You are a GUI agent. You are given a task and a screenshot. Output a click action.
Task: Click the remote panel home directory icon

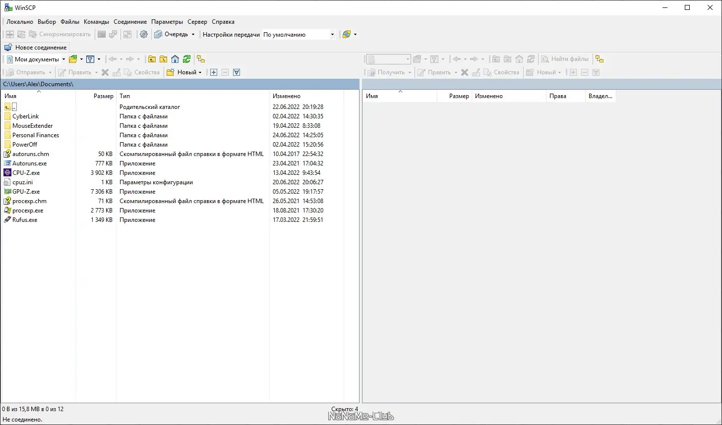[x=519, y=59]
